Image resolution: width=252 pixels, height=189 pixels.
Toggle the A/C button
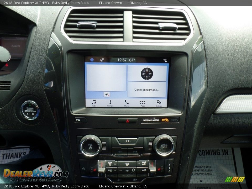[x=143, y=170]
